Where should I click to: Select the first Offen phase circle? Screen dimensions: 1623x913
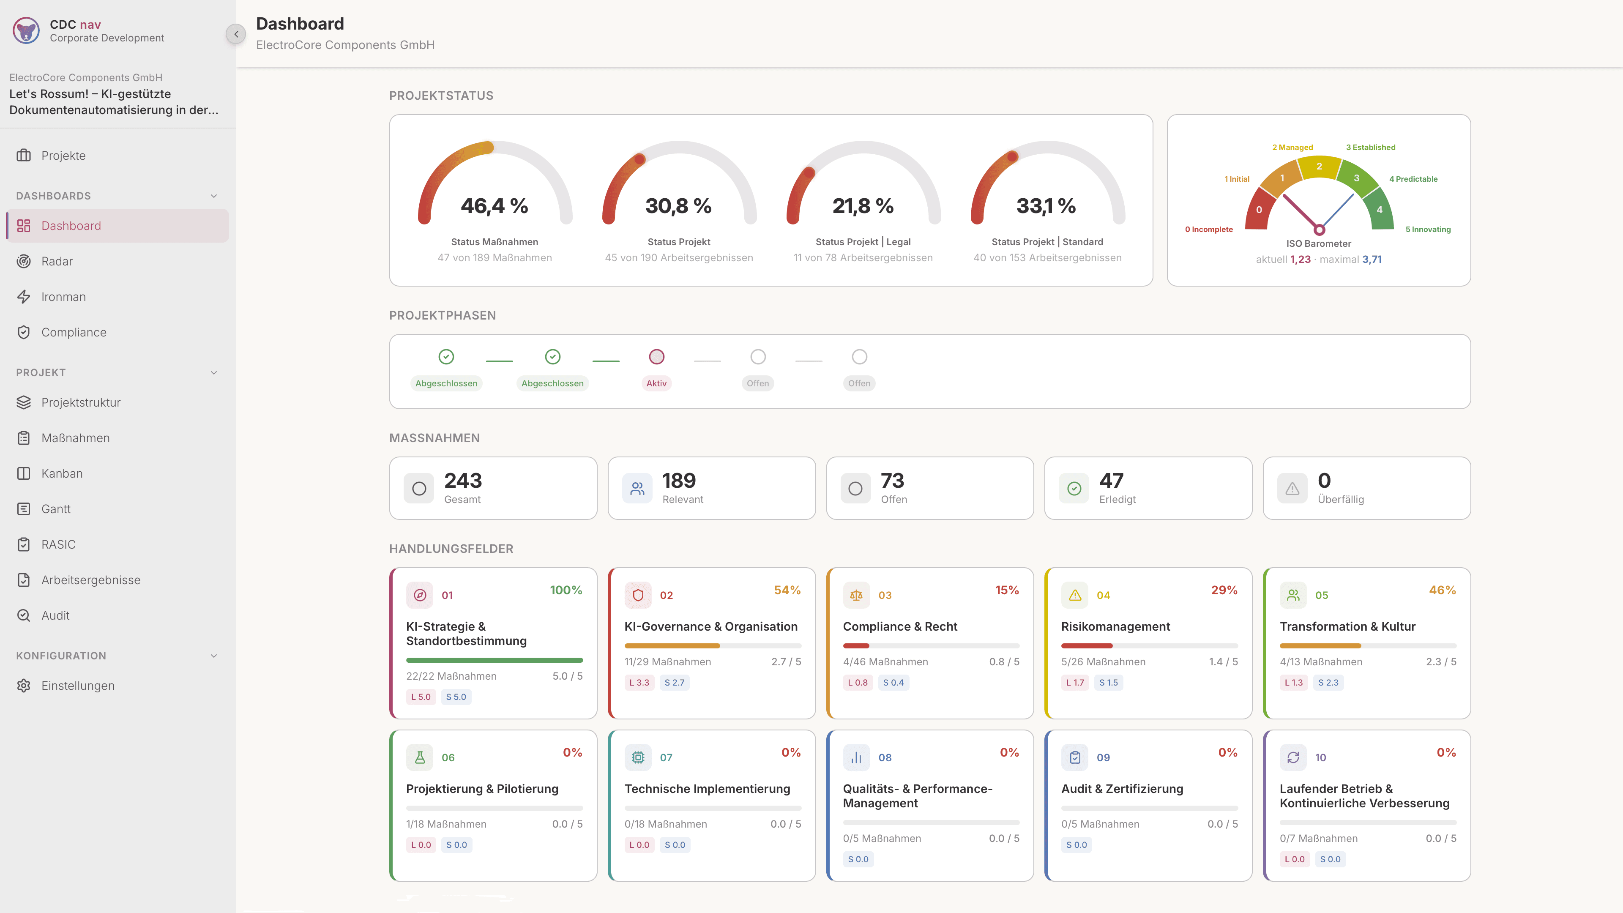758,357
